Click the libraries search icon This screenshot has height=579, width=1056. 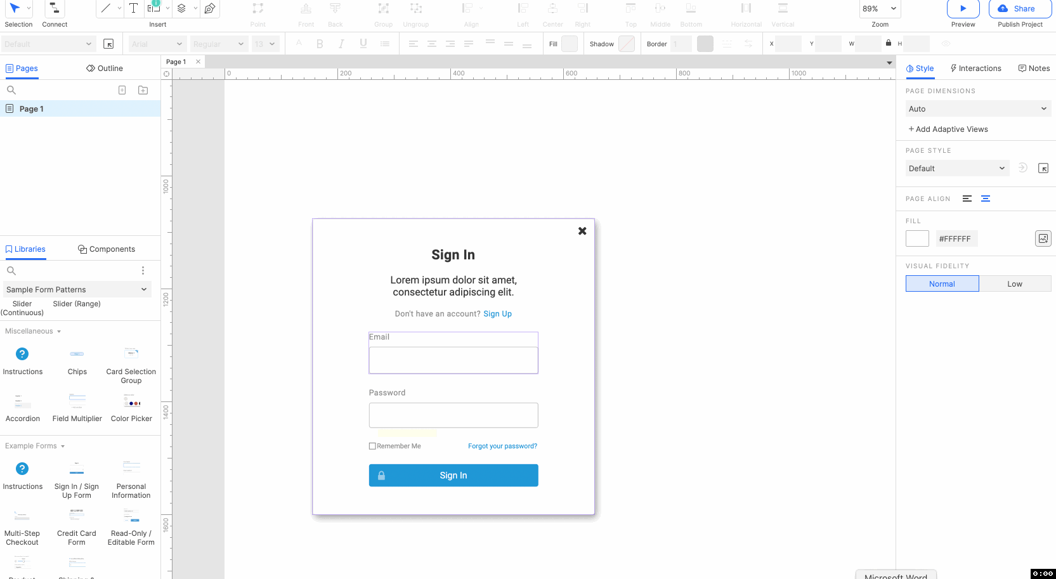11,271
